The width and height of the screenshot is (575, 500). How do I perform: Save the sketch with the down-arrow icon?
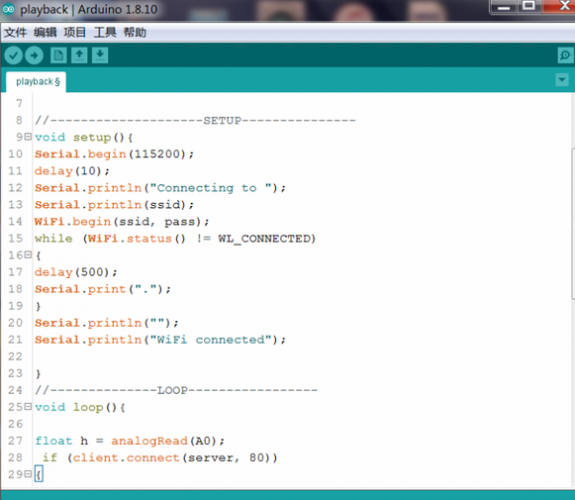[x=100, y=55]
